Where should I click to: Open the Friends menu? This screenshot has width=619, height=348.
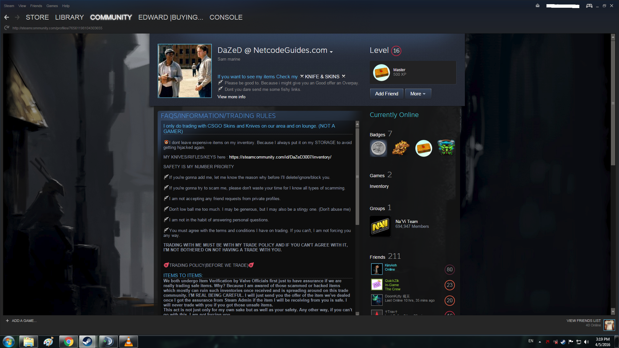coord(36,6)
